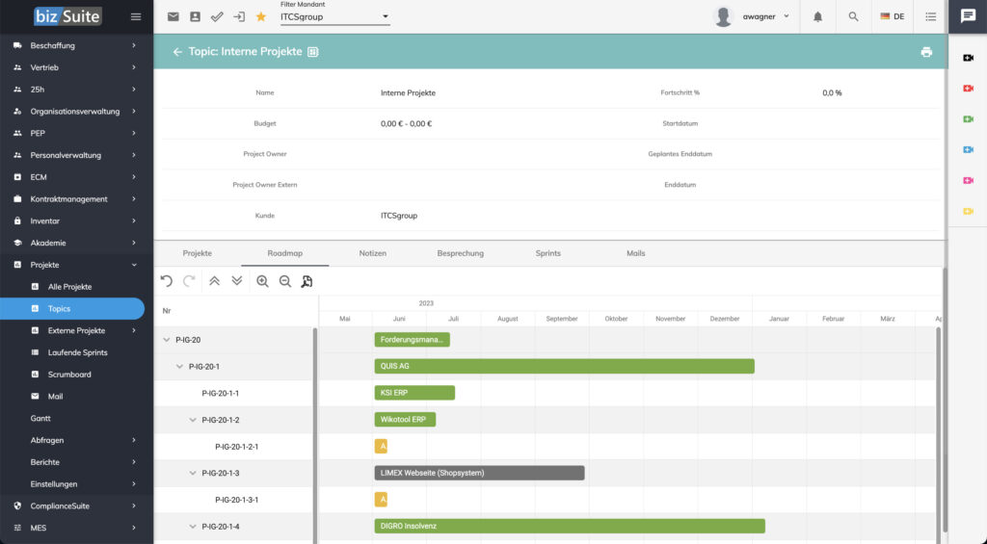The width and height of the screenshot is (987, 544).
Task: Select the LIMEX Webseite (Shopsystem) bar
Action: click(479, 473)
